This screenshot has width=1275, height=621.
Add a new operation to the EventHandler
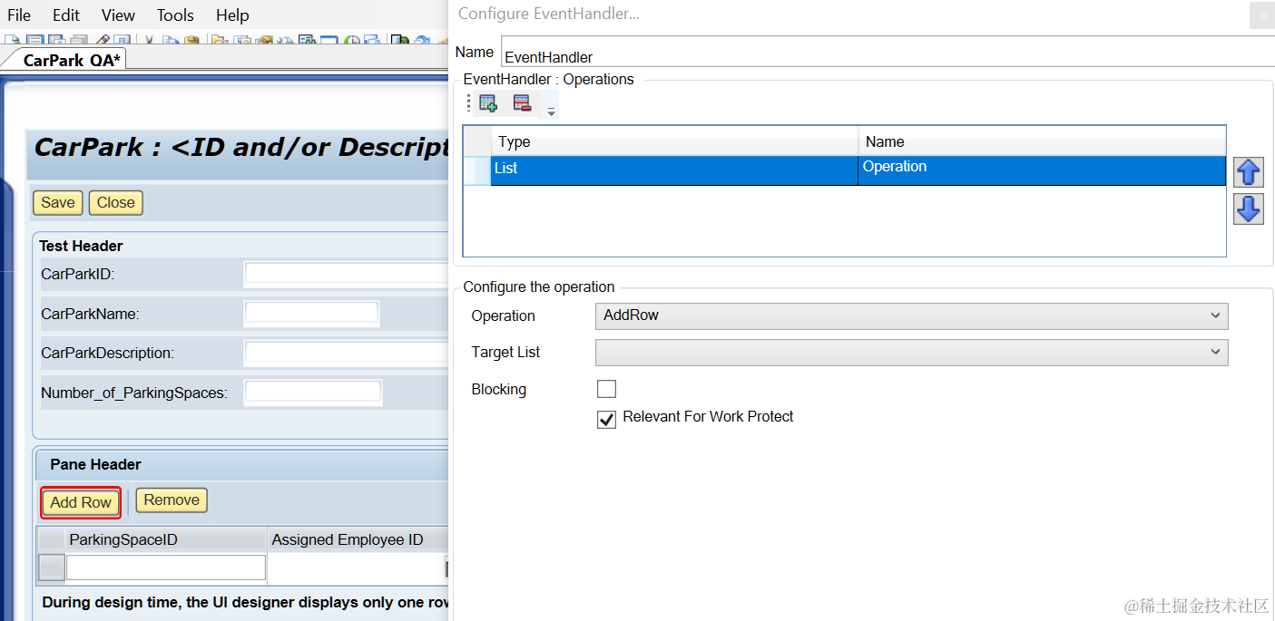coord(488,103)
